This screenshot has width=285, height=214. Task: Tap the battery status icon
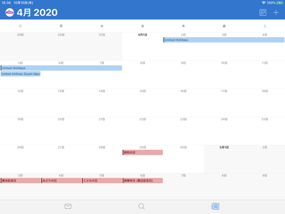[279, 3]
